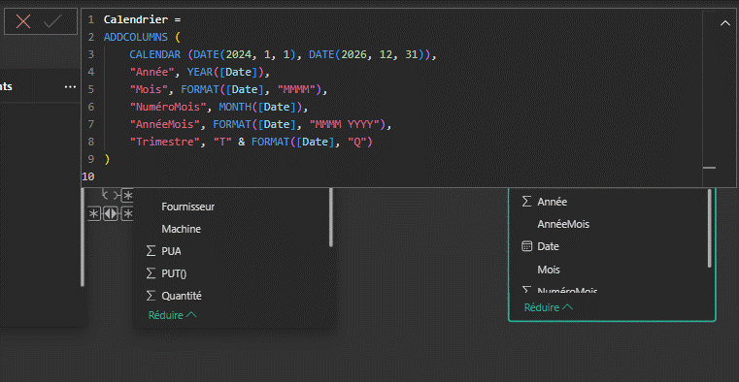This screenshot has width=739, height=382.
Task: Collapse the formula bar with the chevron
Action: click(x=725, y=23)
